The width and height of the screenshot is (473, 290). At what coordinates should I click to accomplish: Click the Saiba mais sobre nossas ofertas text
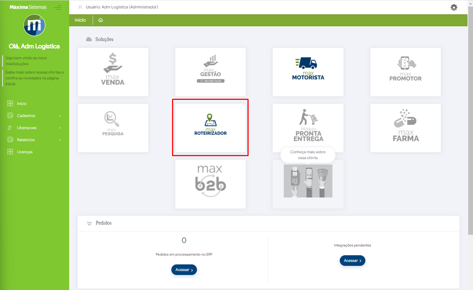[35, 78]
